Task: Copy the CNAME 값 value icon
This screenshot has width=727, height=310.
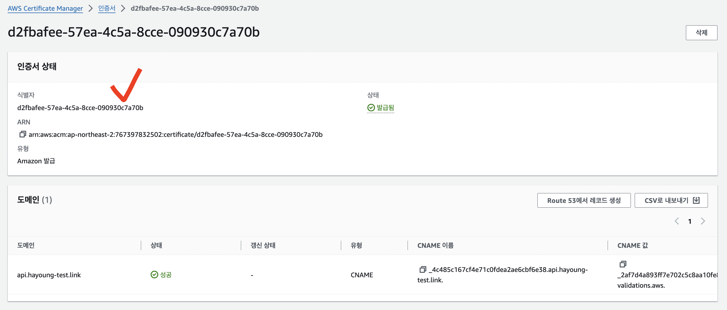Action: click(x=623, y=264)
